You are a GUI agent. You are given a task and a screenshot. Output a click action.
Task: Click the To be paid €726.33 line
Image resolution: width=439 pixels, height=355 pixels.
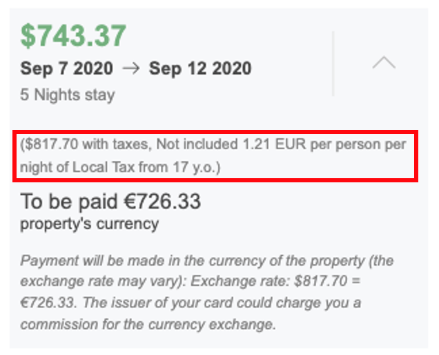(110, 202)
